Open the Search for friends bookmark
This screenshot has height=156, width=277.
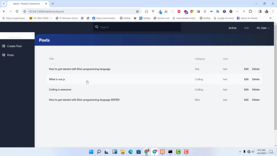click(x=247, y=18)
